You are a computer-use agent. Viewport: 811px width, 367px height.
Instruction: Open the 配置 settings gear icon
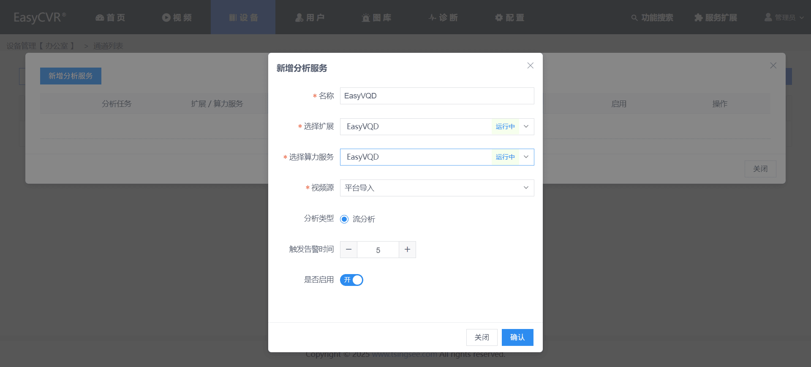tap(499, 17)
